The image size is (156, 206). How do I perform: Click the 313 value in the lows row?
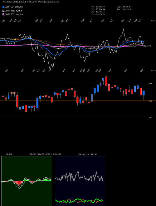coord(110,71)
